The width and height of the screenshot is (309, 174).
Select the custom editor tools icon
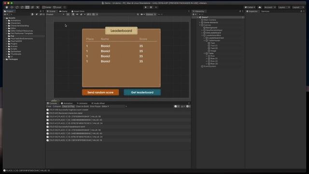[x=38, y=7]
